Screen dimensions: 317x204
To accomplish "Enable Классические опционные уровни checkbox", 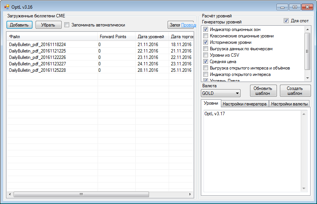I will coord(206,36).
